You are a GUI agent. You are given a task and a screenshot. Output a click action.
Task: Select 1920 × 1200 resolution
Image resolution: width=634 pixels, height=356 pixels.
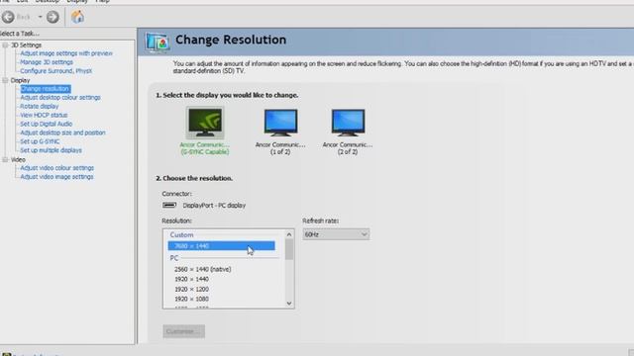pos(191,290)
